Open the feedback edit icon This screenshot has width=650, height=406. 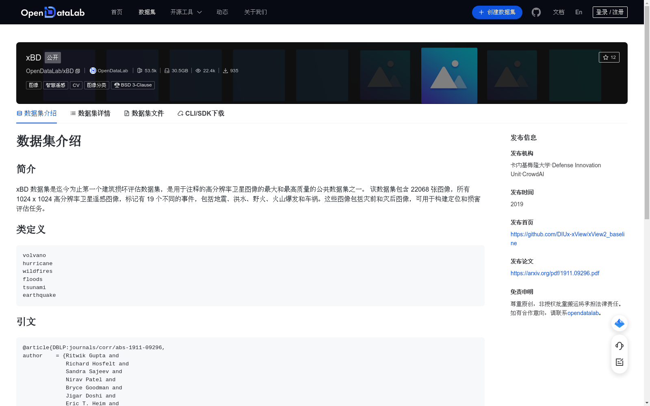[620, 362]
